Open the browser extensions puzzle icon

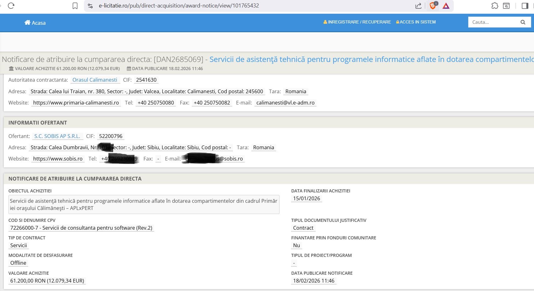pos(495,6)
